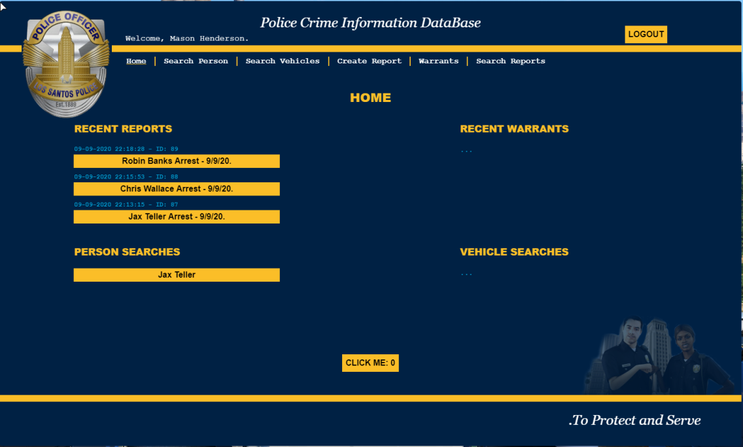
Task: Click the Vehicle Searches heading
Action: pos(514,252)
